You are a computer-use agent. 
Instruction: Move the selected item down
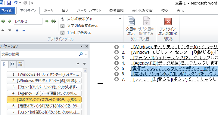pyautogui.click(x=10, y=30)
